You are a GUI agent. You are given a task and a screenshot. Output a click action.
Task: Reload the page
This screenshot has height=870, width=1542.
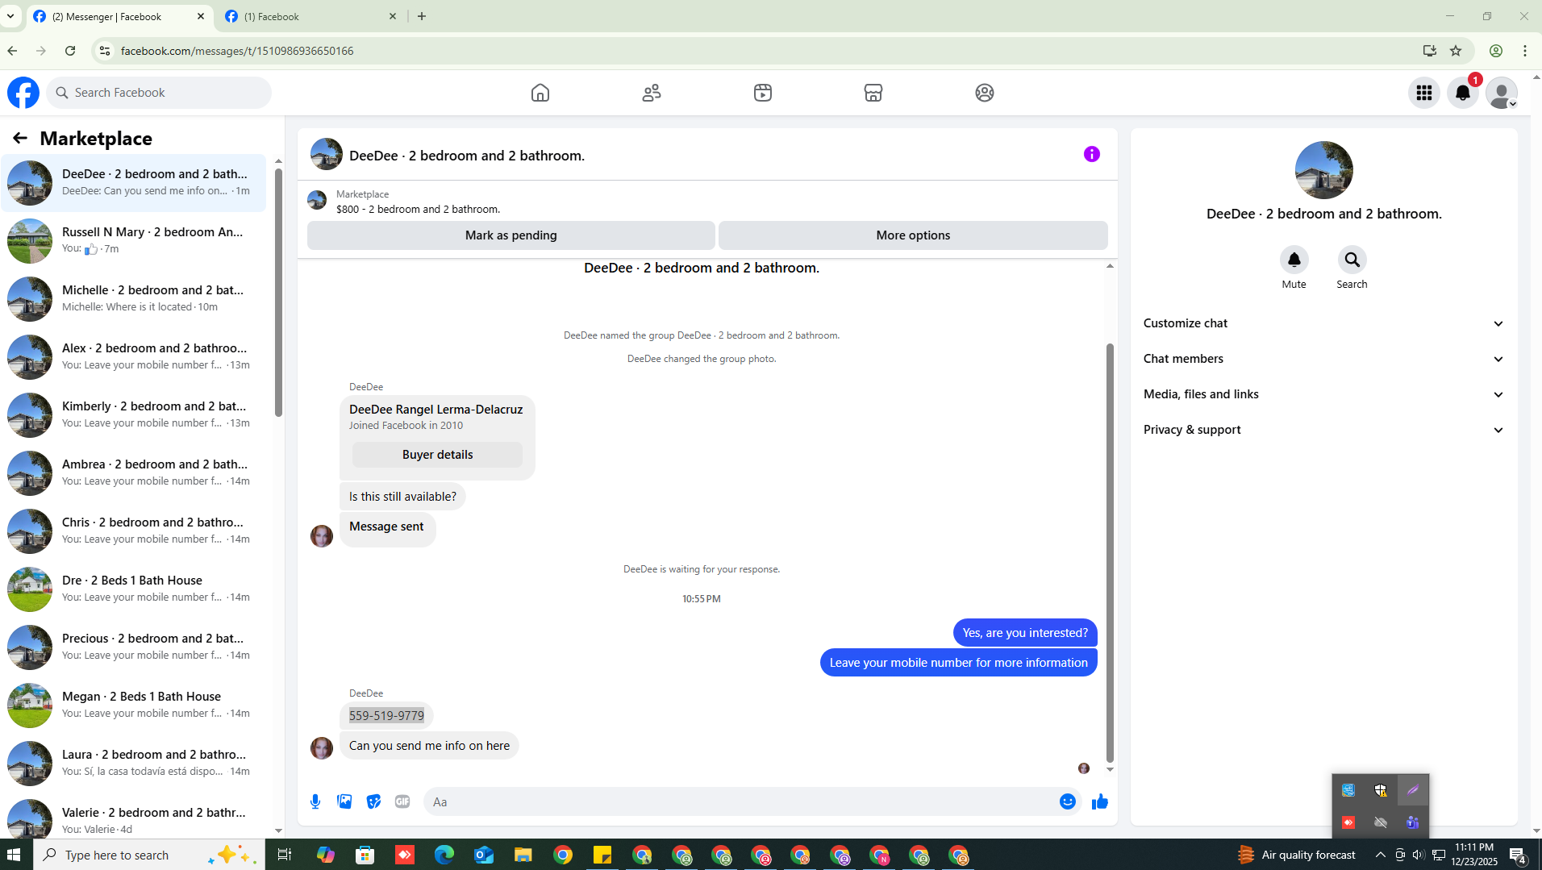coord(70,51)
